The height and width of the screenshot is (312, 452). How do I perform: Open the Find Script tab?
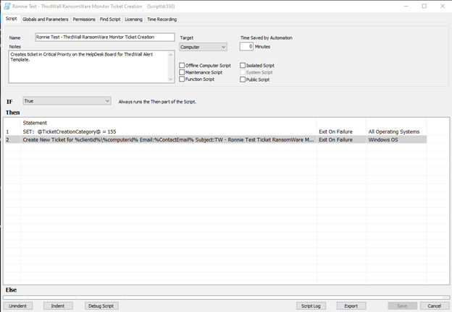tap(110, 19)
